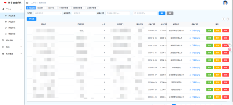View the 2025-05-12 trip record
Viewport: 233px width, 105px height.
coord(209,31)
